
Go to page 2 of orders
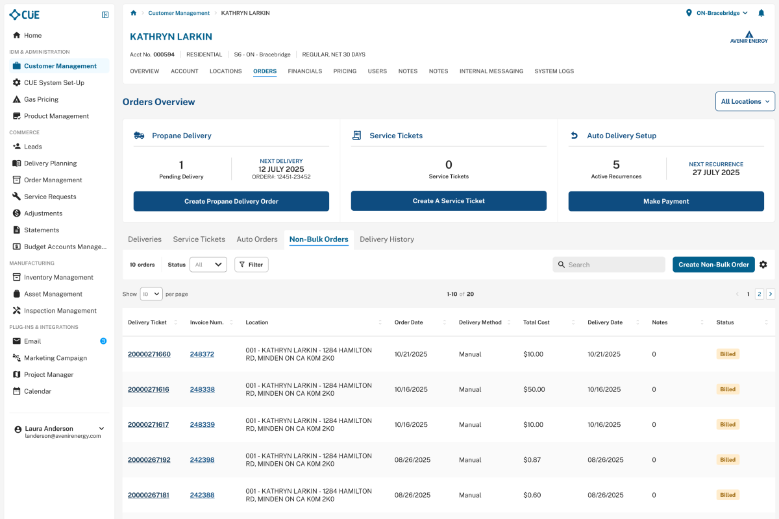pyautogui.click(x=759, y=294)
